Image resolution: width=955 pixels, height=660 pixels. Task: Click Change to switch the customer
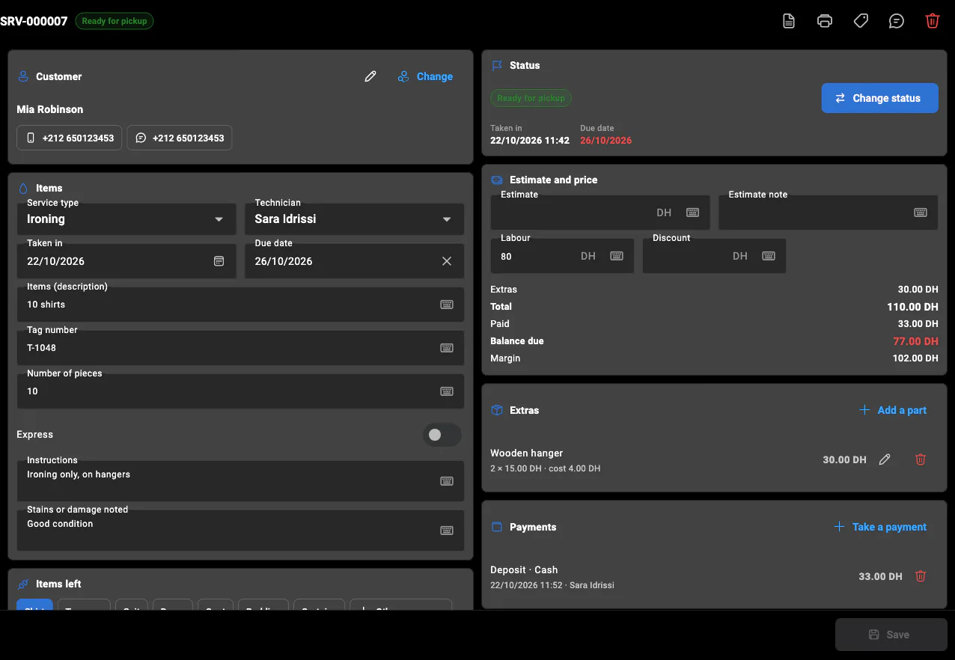pos(425,76)
